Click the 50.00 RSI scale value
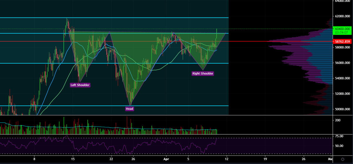The height and width of the screenshot is (164, 353). click(x=339, y=146)
